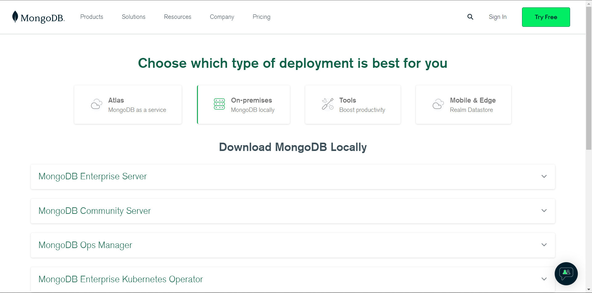Expand the MongoDB Enterprise Server section
This screenshot has width=592, height=293.
point(544,177)
